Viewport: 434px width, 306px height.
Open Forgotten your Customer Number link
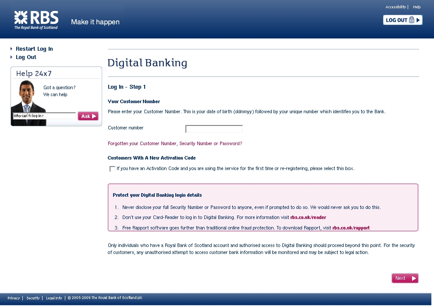tap(175, 143)
